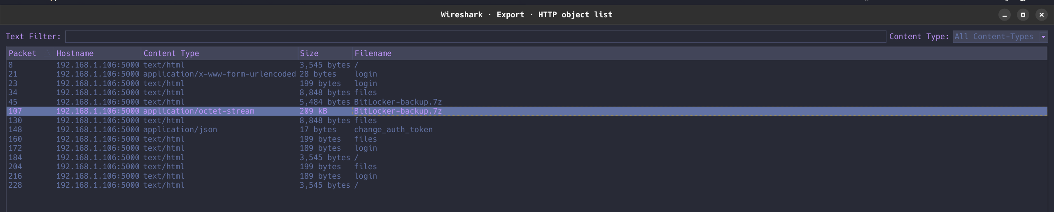Open the Content Type dropdown
The width and height of the screenshot is (1054, 212).
(x=996, y=37)
